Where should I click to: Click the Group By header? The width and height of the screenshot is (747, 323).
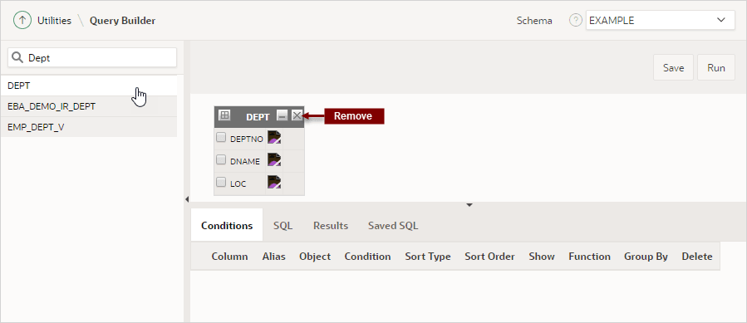(646, 257)
